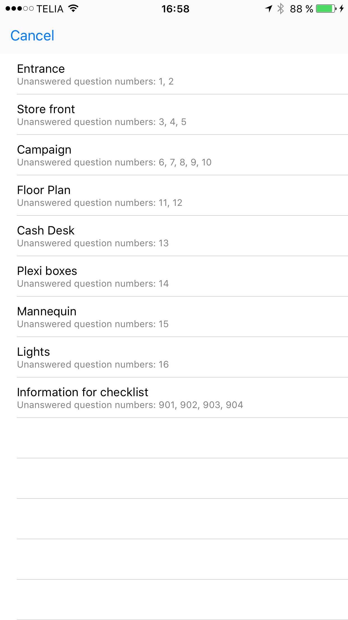Tap the Wi-Fi status icon
348x620 pixels.
tap(73, 9)
